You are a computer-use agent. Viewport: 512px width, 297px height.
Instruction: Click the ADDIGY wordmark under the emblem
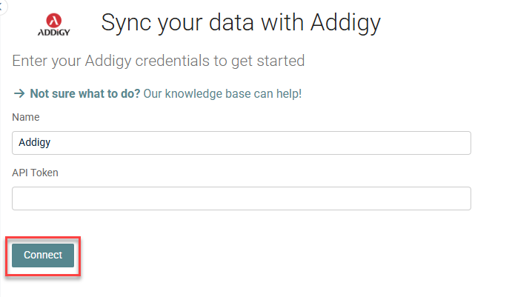pos(54,32)
